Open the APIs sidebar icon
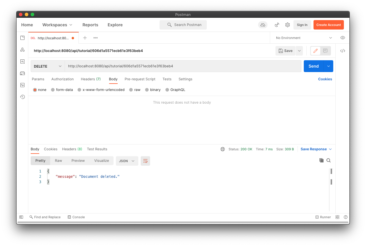This screenshot has height=246, width=366. point(22,50)
